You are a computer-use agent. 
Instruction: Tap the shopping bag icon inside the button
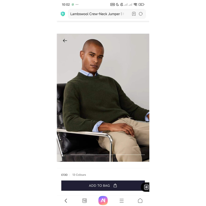[115, 185]
